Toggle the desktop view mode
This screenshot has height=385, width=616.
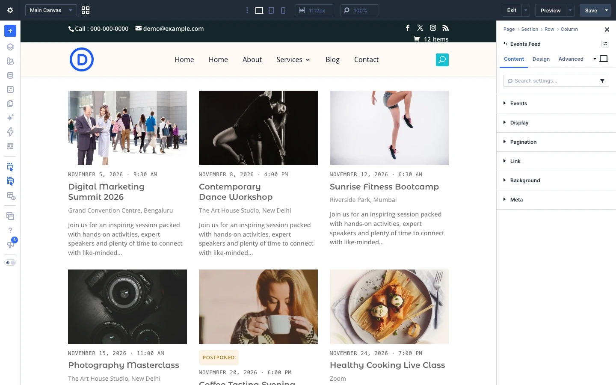(259, 10)
